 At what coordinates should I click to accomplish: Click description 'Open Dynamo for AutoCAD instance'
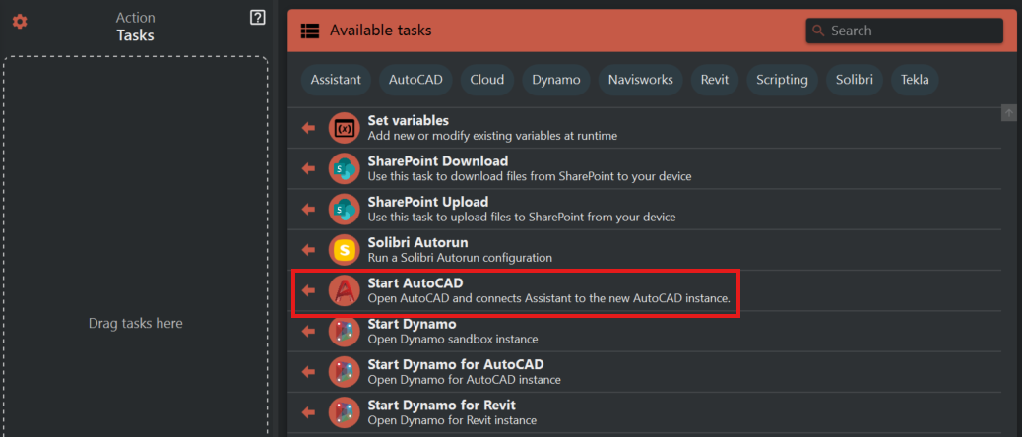pos(464,380)
